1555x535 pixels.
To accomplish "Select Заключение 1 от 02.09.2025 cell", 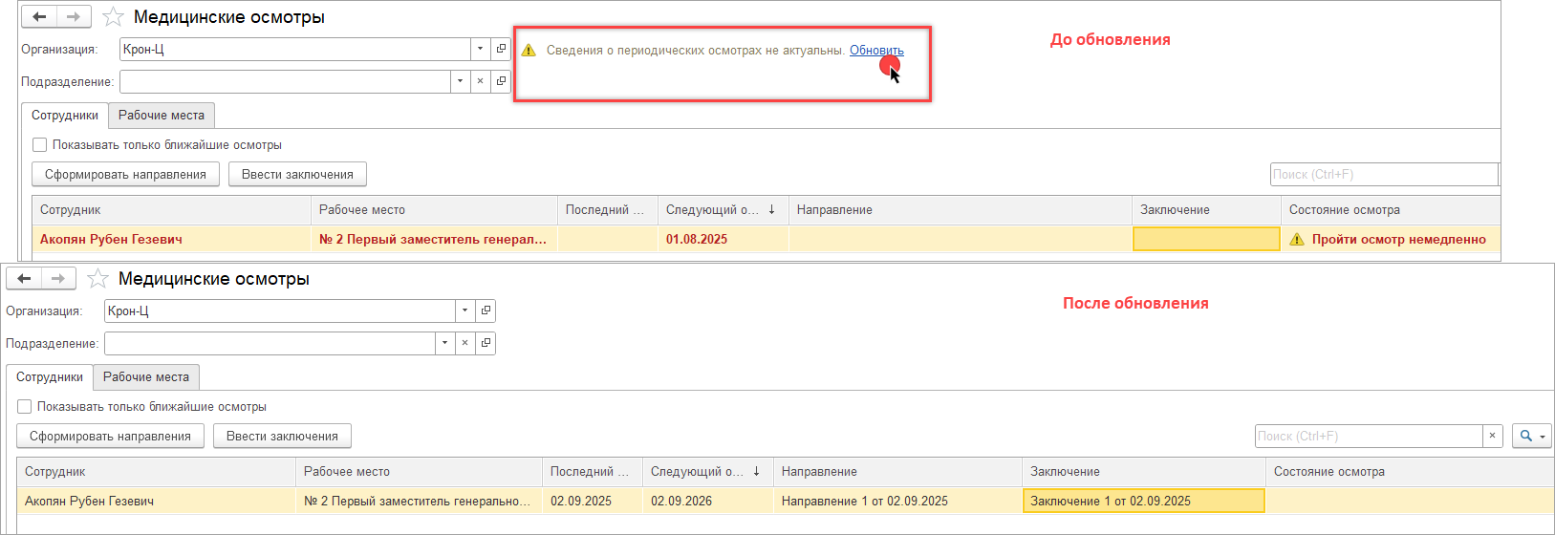I will click(x=1144, y=501).
